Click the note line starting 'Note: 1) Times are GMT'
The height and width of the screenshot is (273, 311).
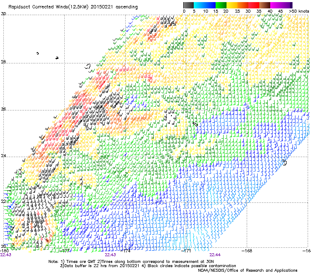coord(131,262)
